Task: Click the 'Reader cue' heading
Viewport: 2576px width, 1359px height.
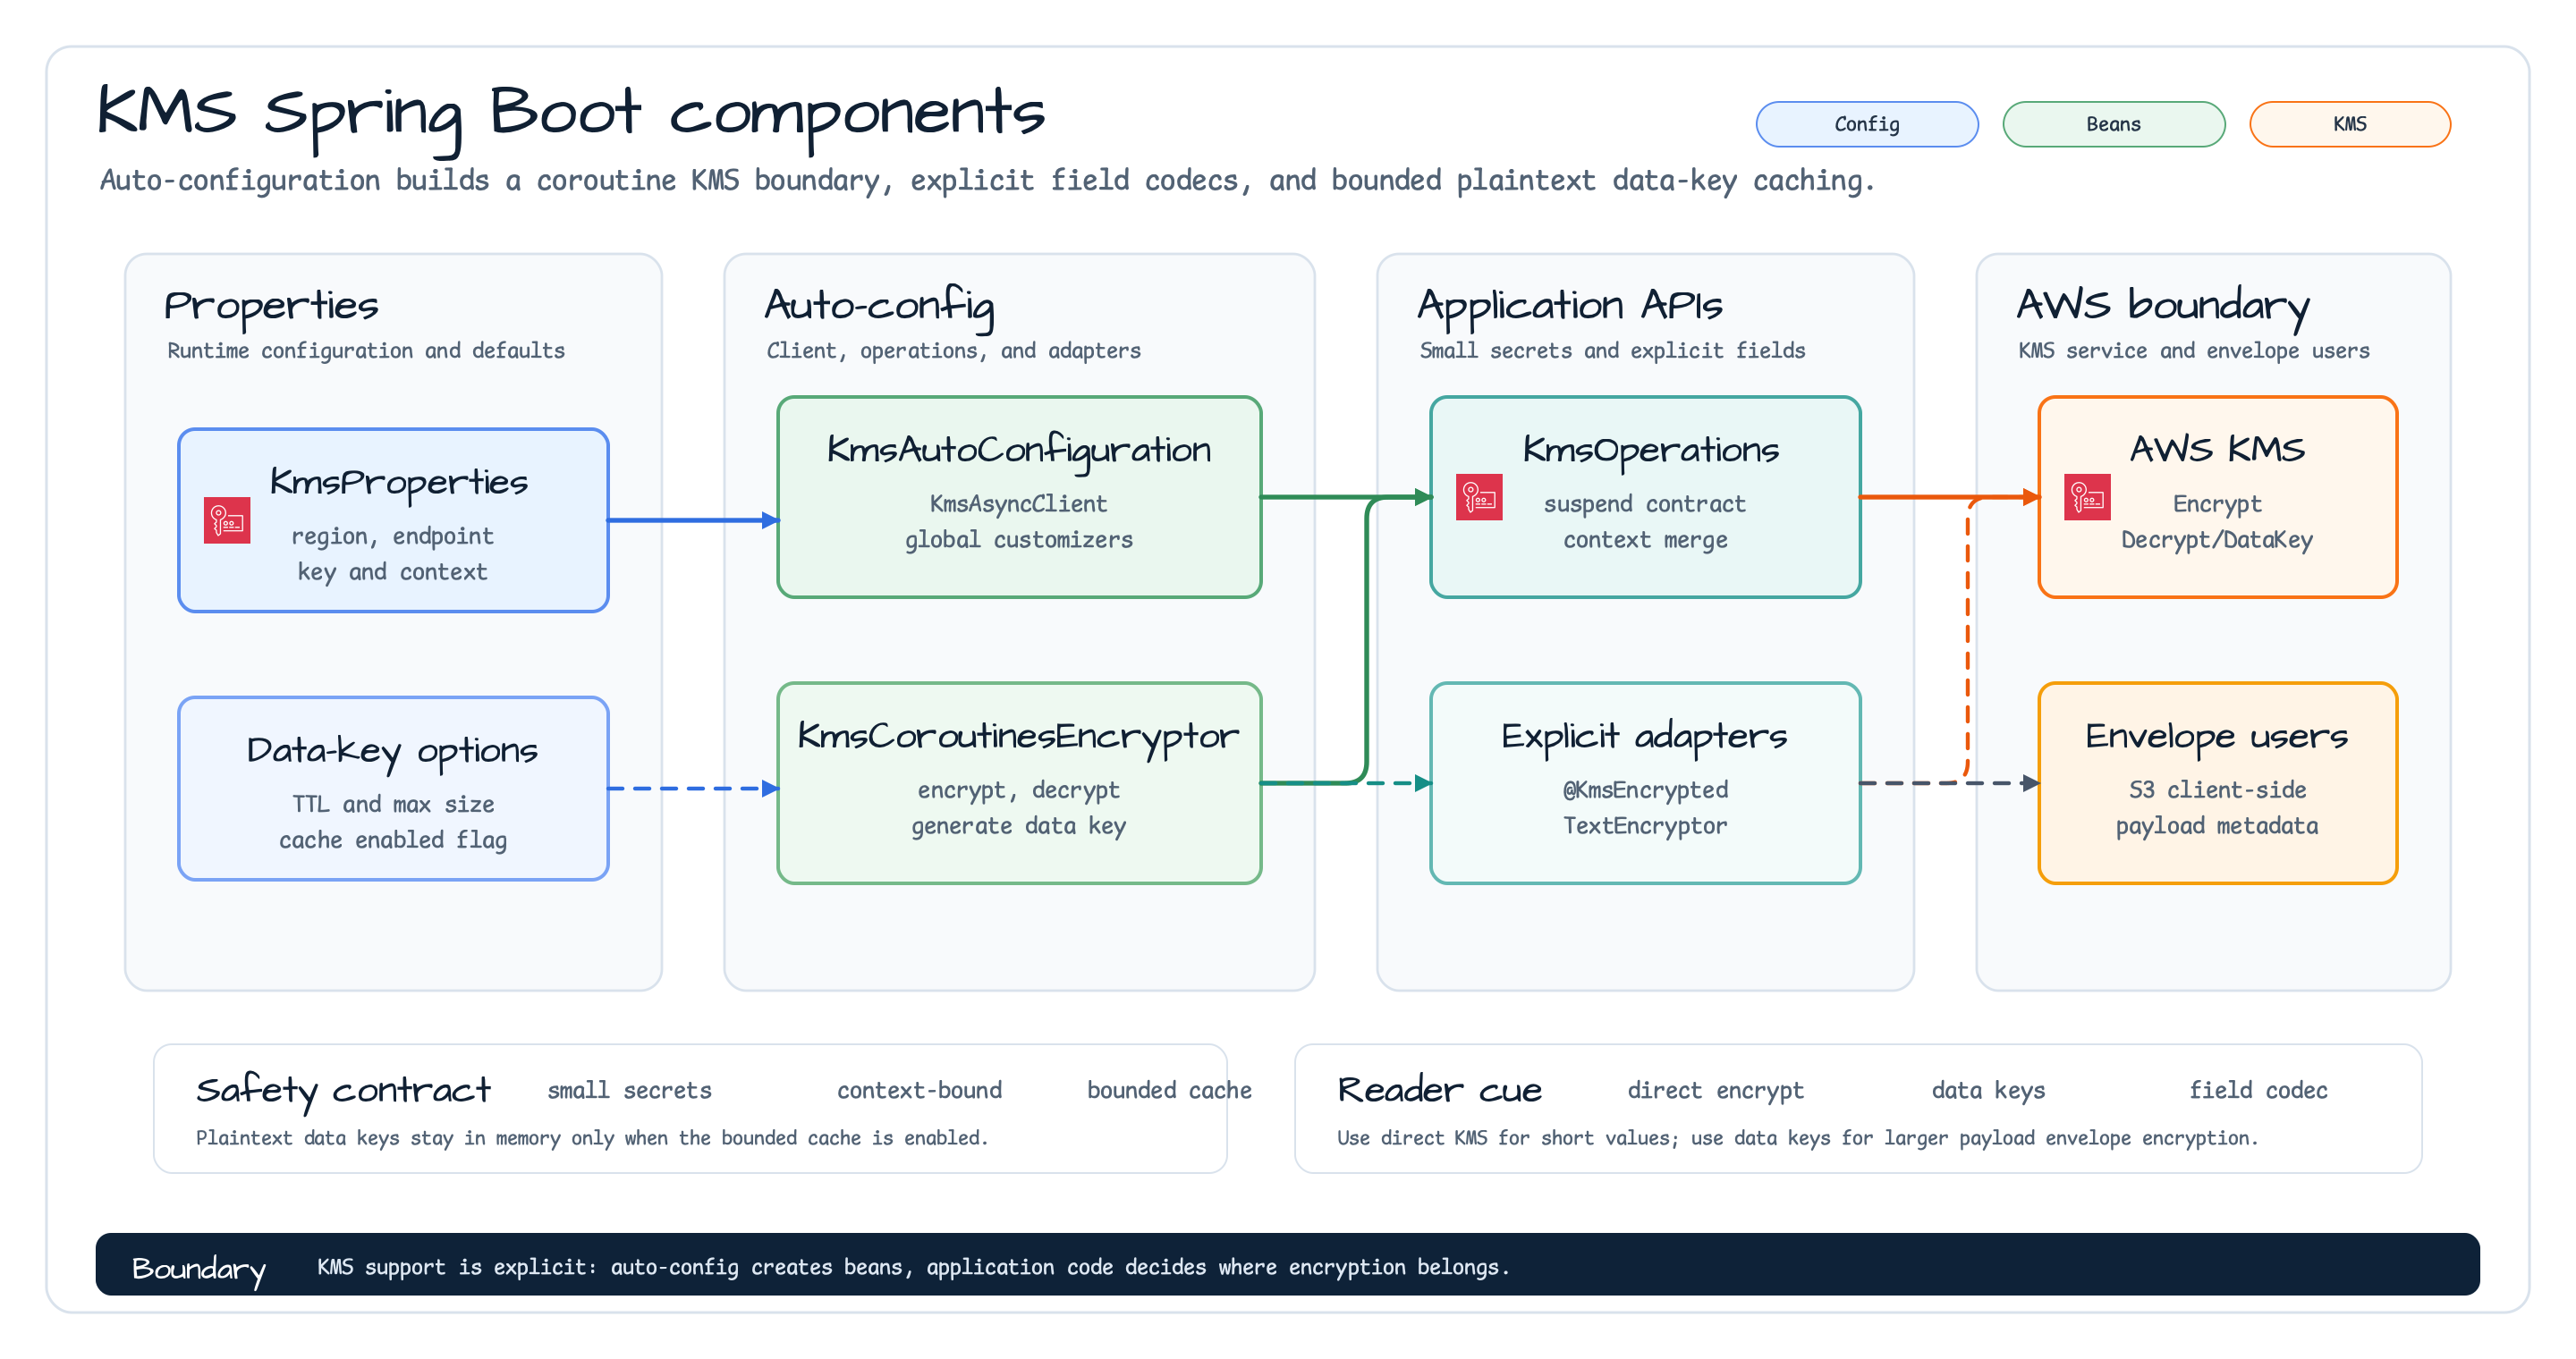Action: 1439,1090
